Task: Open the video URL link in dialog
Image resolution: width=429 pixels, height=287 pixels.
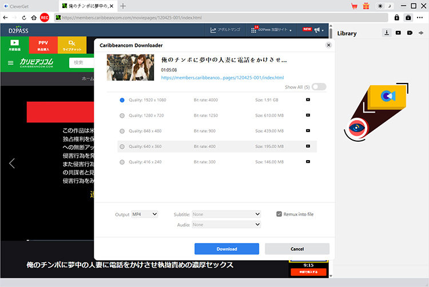Action: point(223,78)
